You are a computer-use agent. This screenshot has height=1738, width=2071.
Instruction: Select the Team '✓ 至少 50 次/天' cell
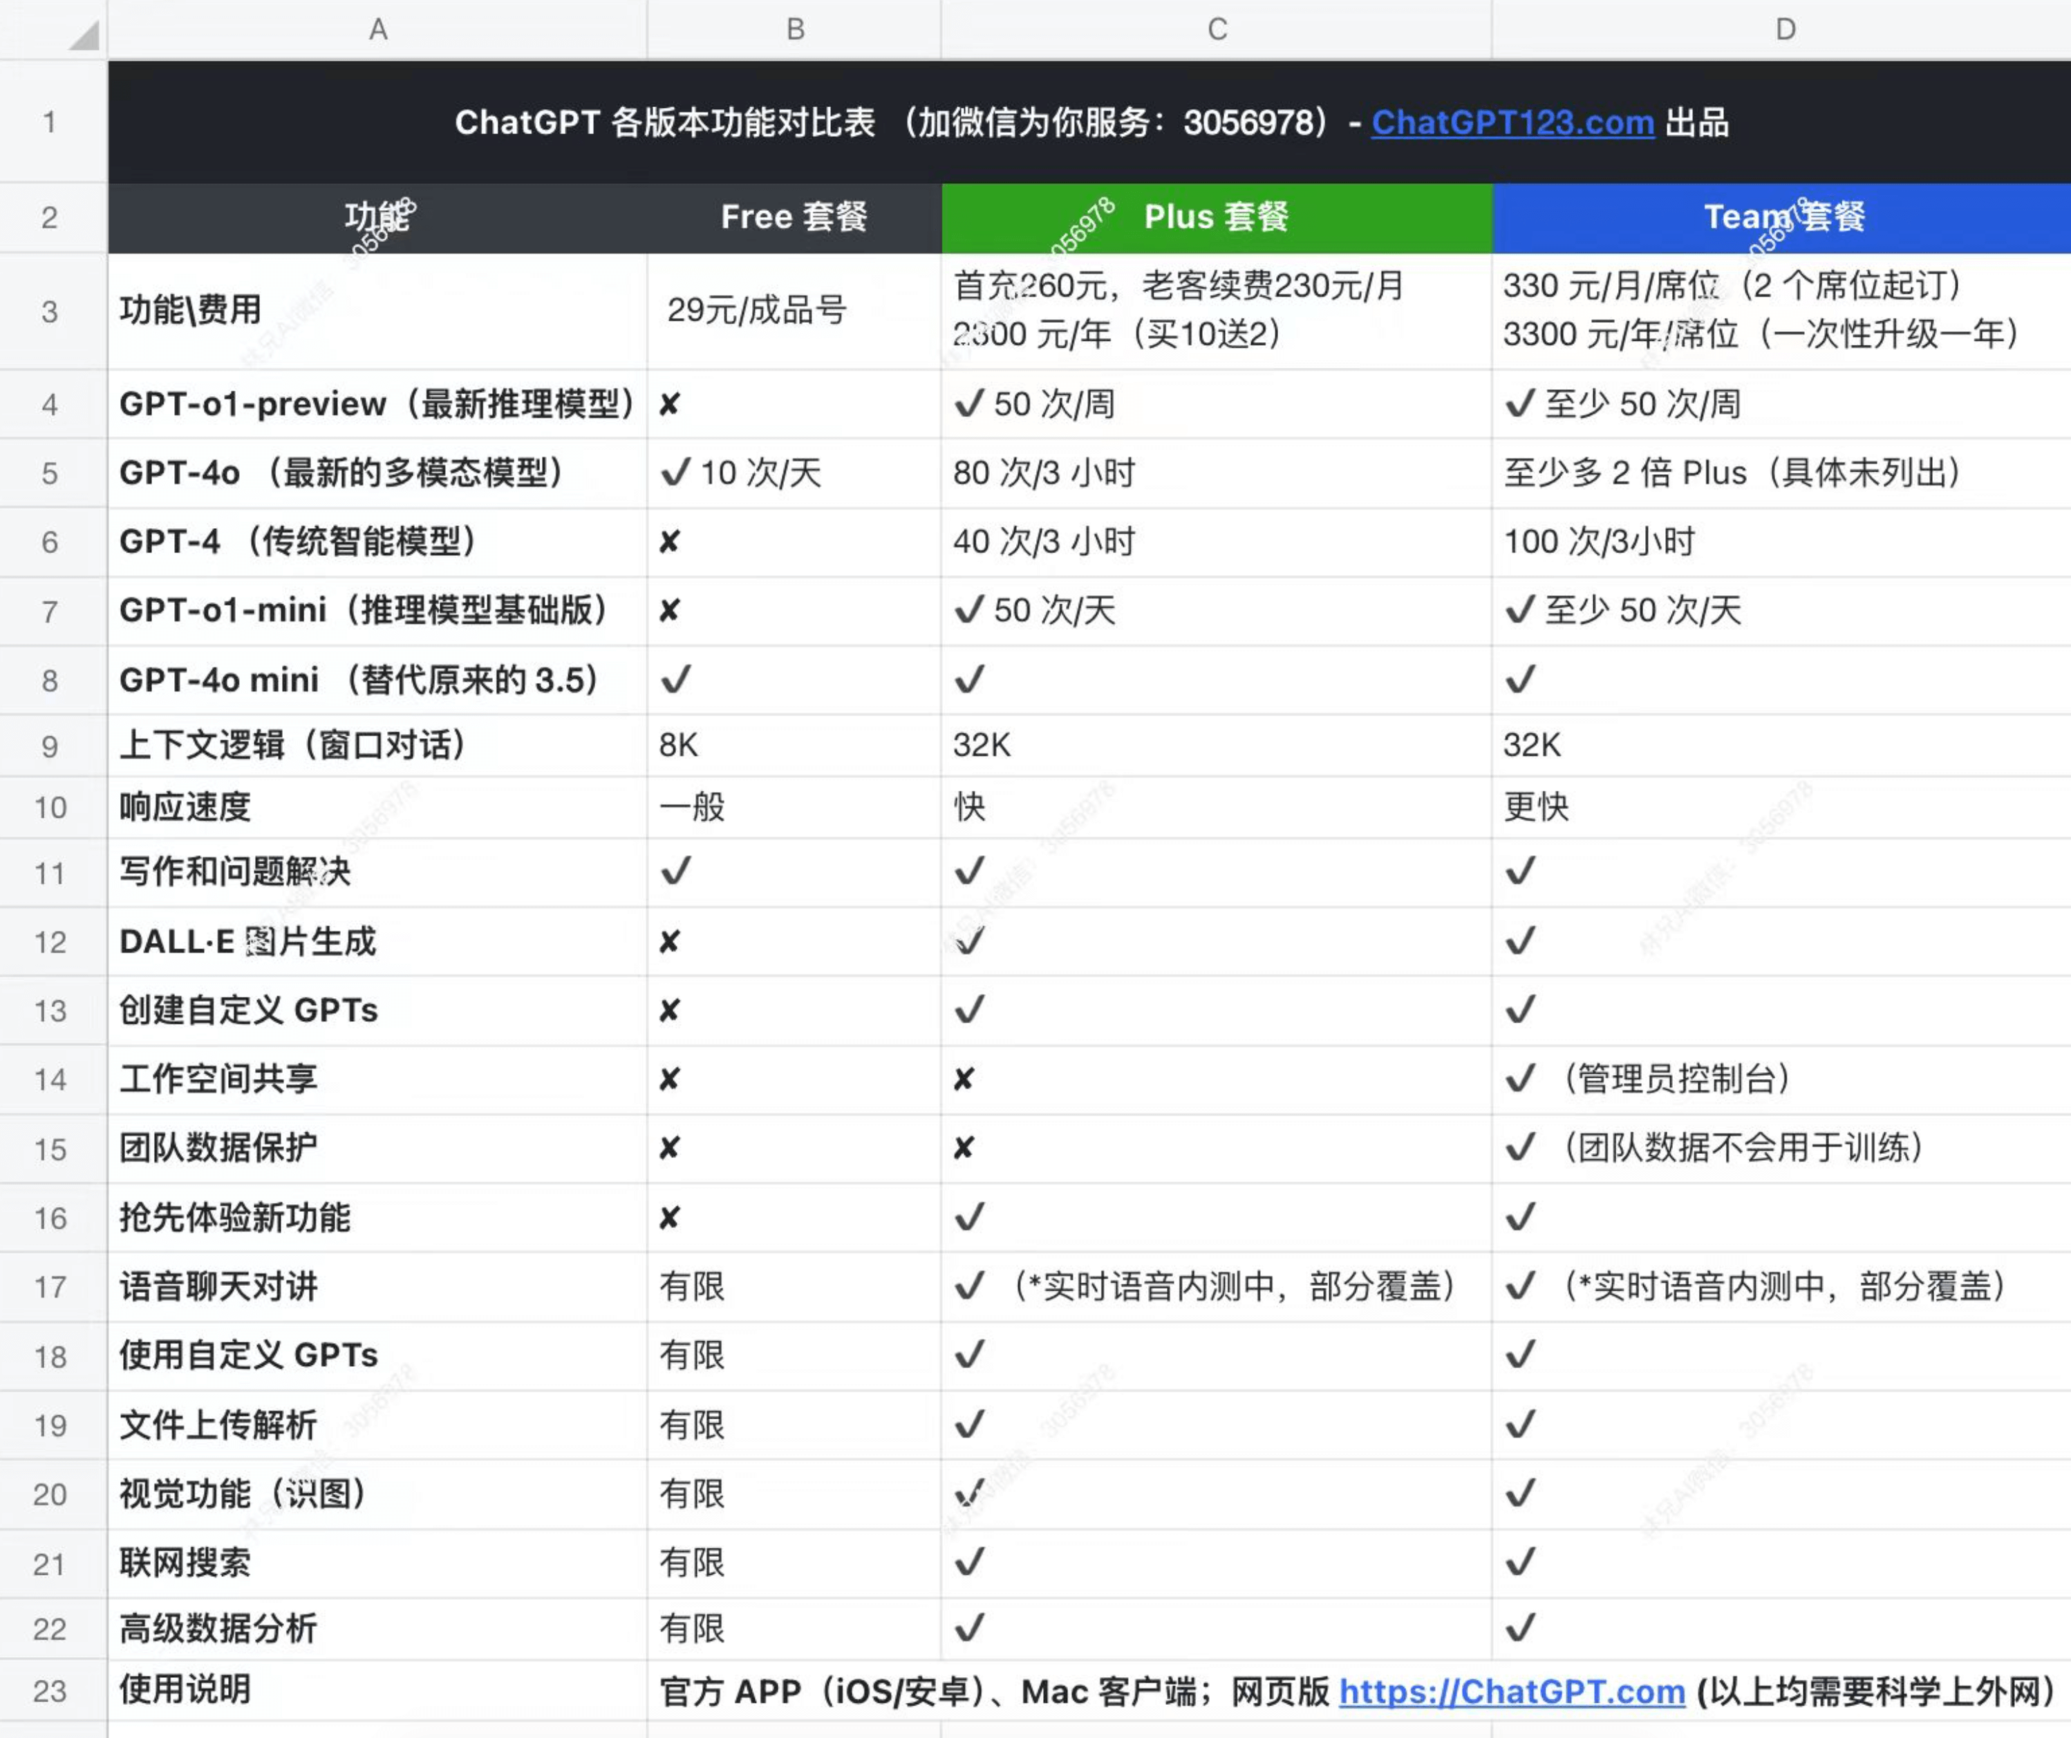click(1783, 612)
